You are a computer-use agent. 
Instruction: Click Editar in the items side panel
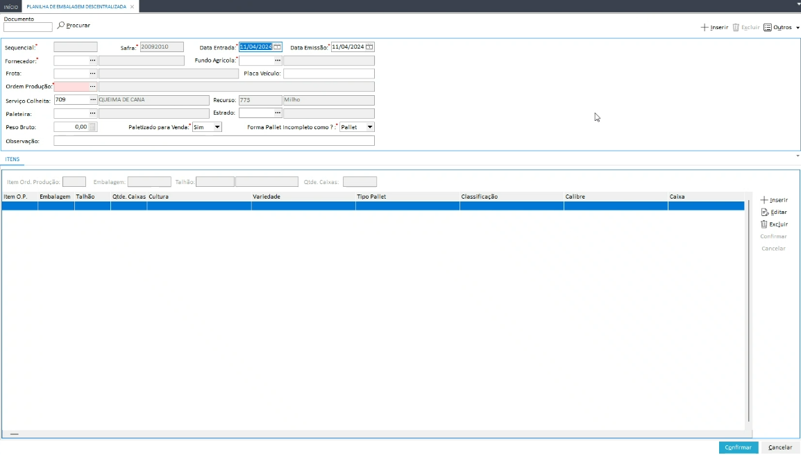pos(774,212)
